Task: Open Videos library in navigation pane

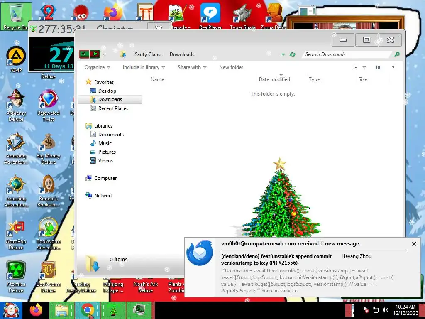Action: point(105,161)
